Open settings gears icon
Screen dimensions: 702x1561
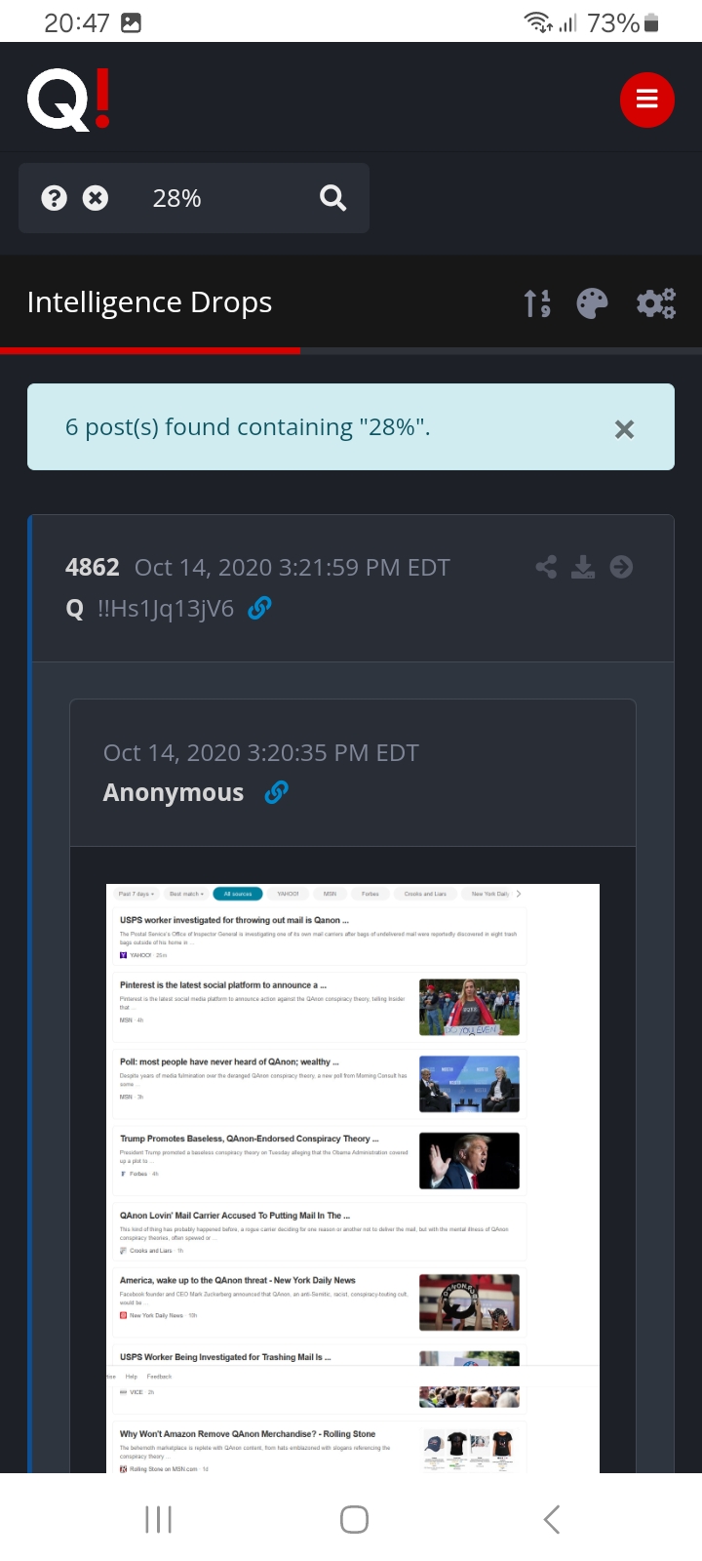(x=656, y=303)
